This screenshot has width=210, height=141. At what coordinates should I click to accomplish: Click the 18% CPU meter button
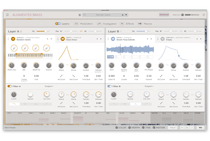(x=200, y=128)
